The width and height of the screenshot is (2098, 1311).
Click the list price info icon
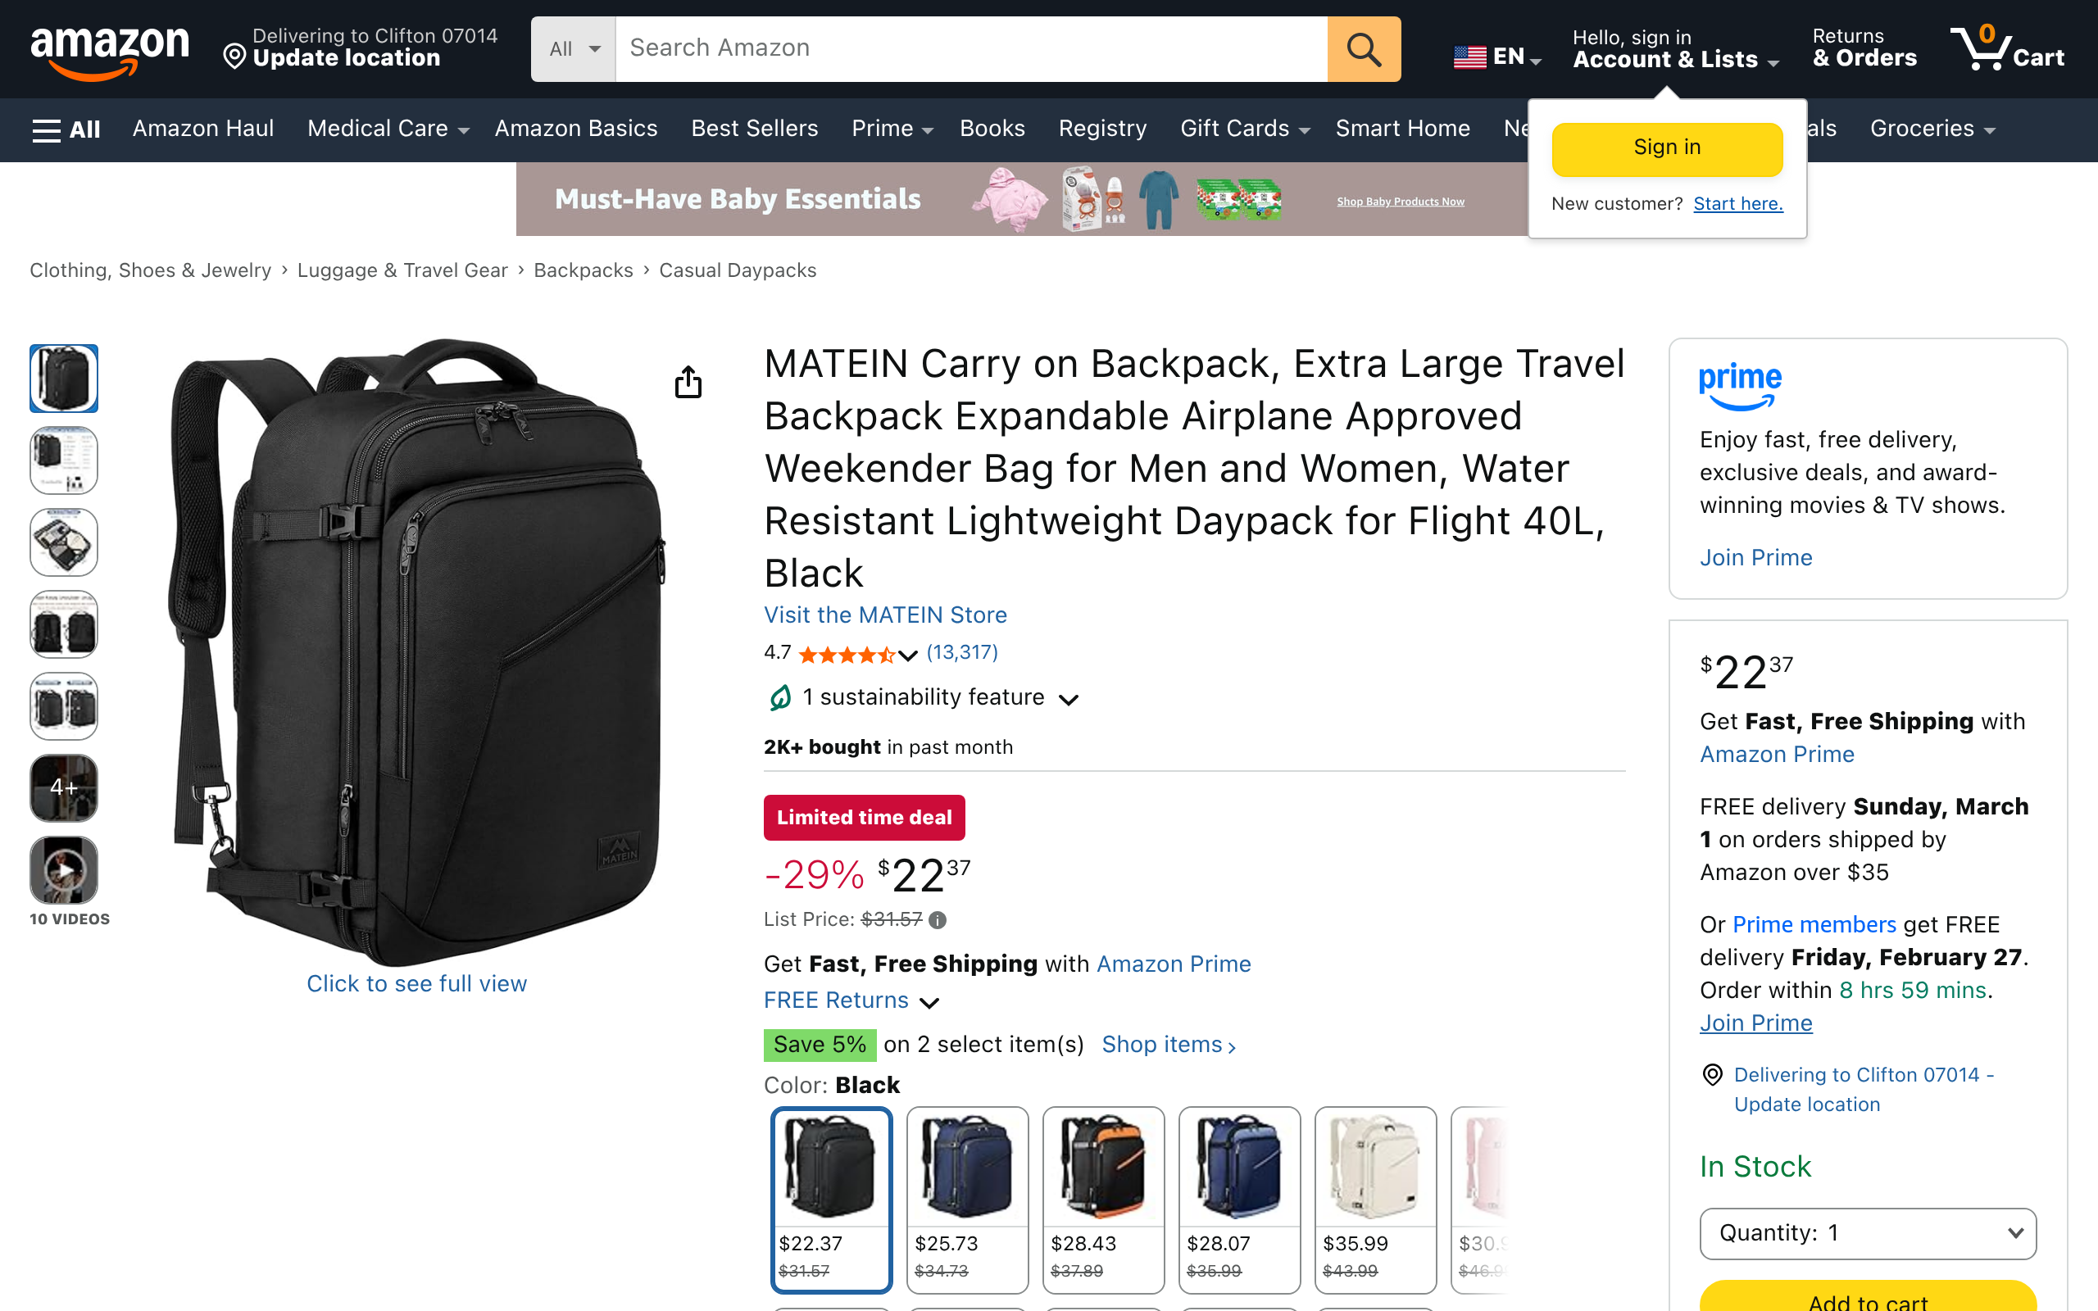point(938,920)
